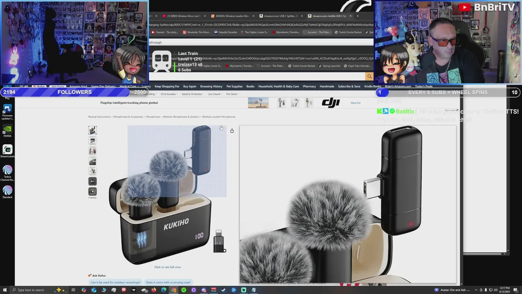Open Firefox from the taskbar
The height and width of the screenshot is (294, 522).
point(154,290)
